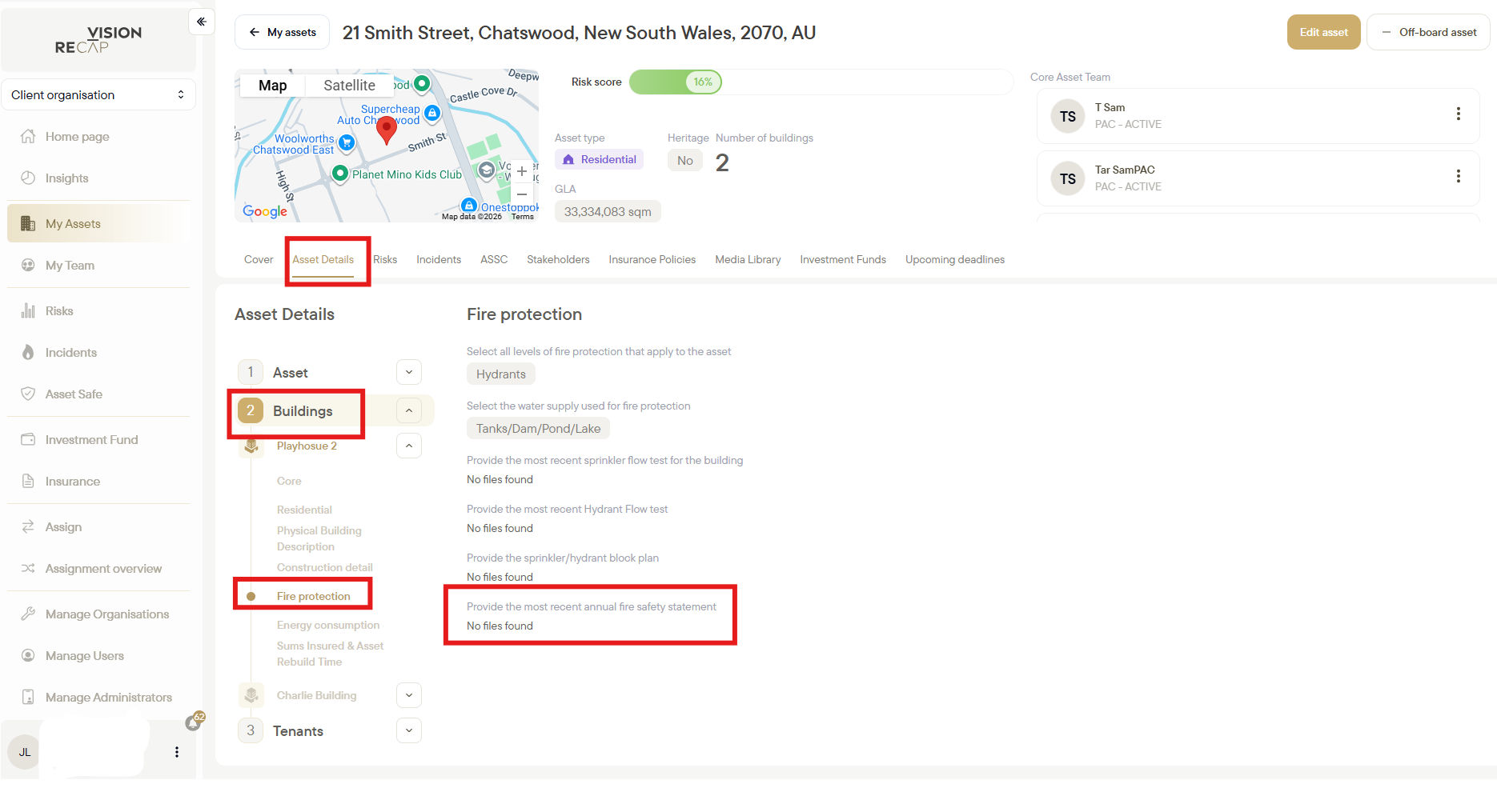Select the Construction detail subsection
The height and width of the screenshot is (792, 1497).
click(325, 567)
